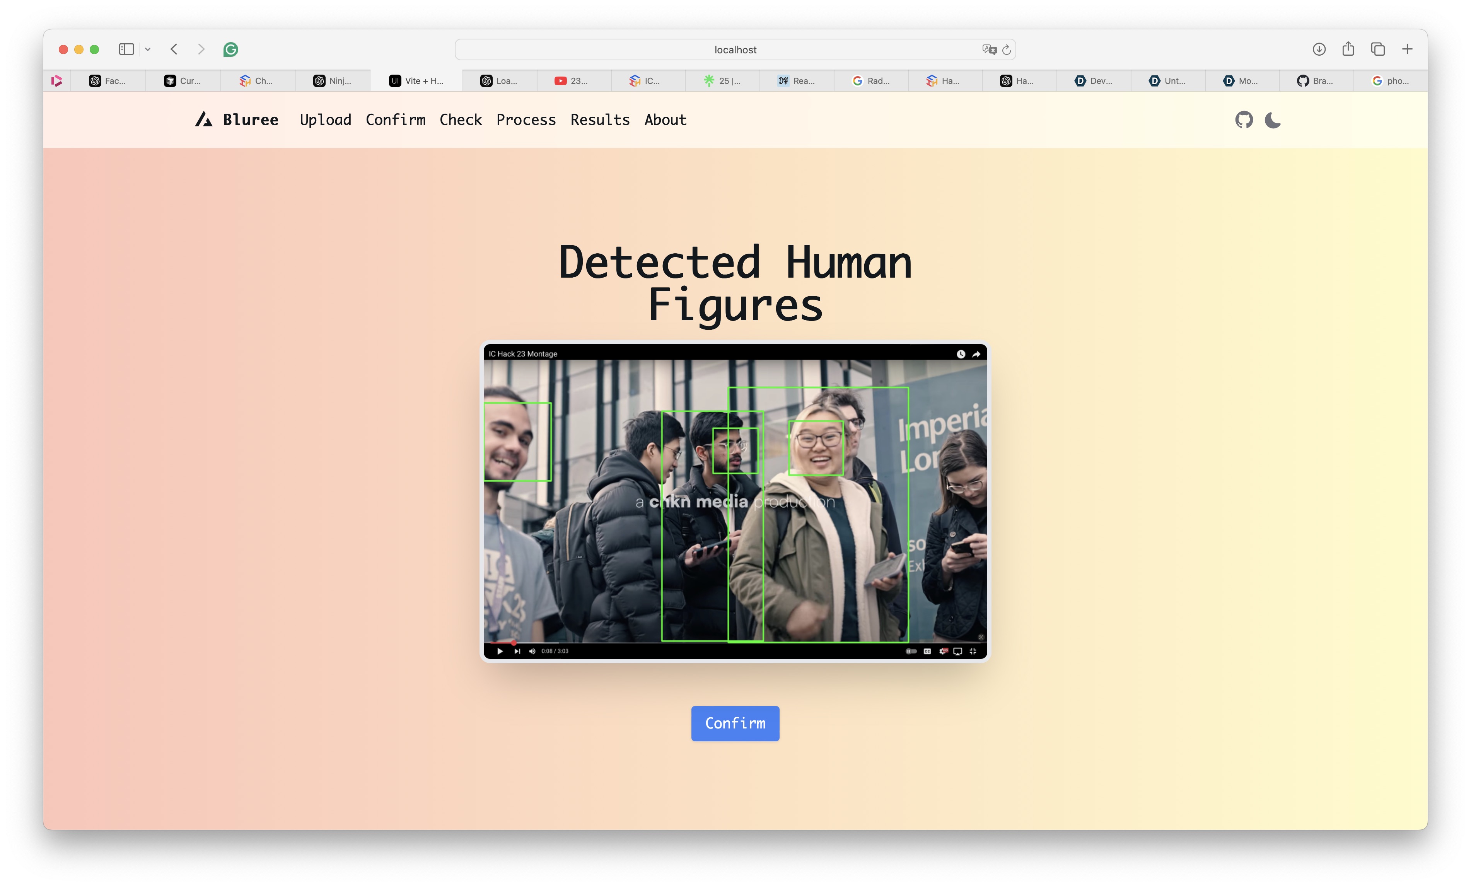The height and width of the screenshot is (887, 1471).
Task: Go back to the previous page
Action: (x=174, y=49)
